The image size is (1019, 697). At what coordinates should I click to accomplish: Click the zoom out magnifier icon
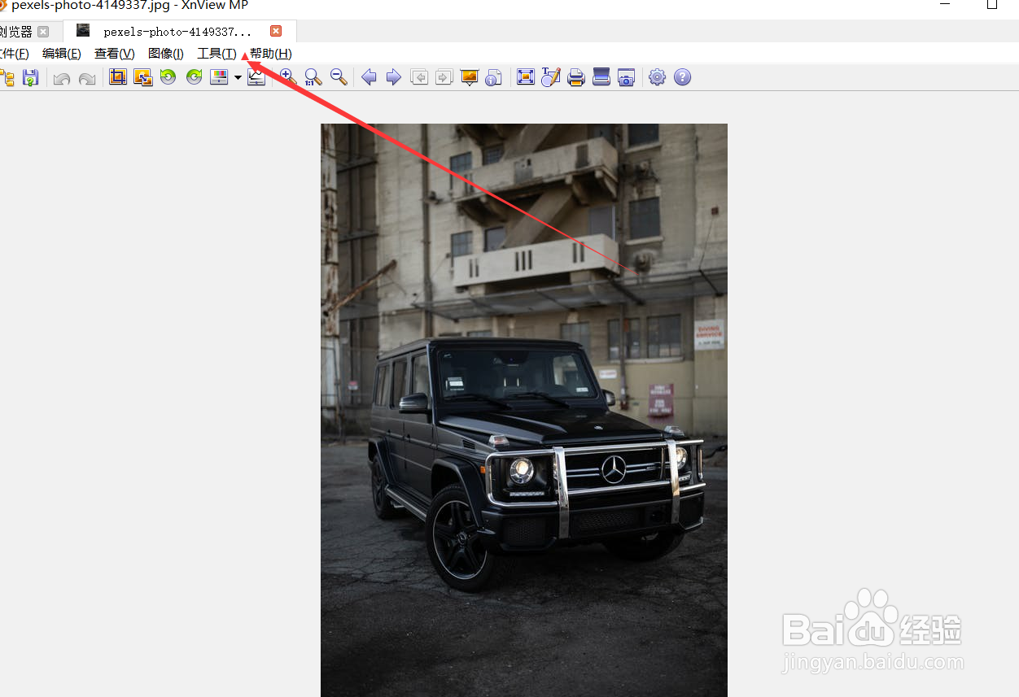click(x=338, y=77)
